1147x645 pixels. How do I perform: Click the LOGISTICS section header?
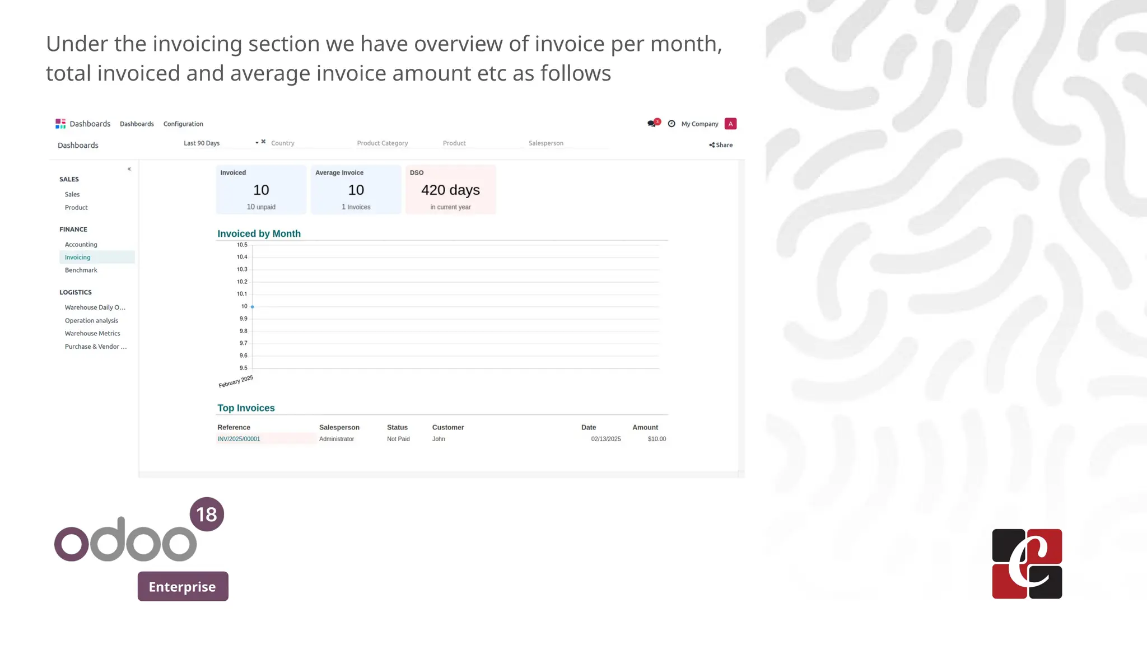[x=76, y=292]
